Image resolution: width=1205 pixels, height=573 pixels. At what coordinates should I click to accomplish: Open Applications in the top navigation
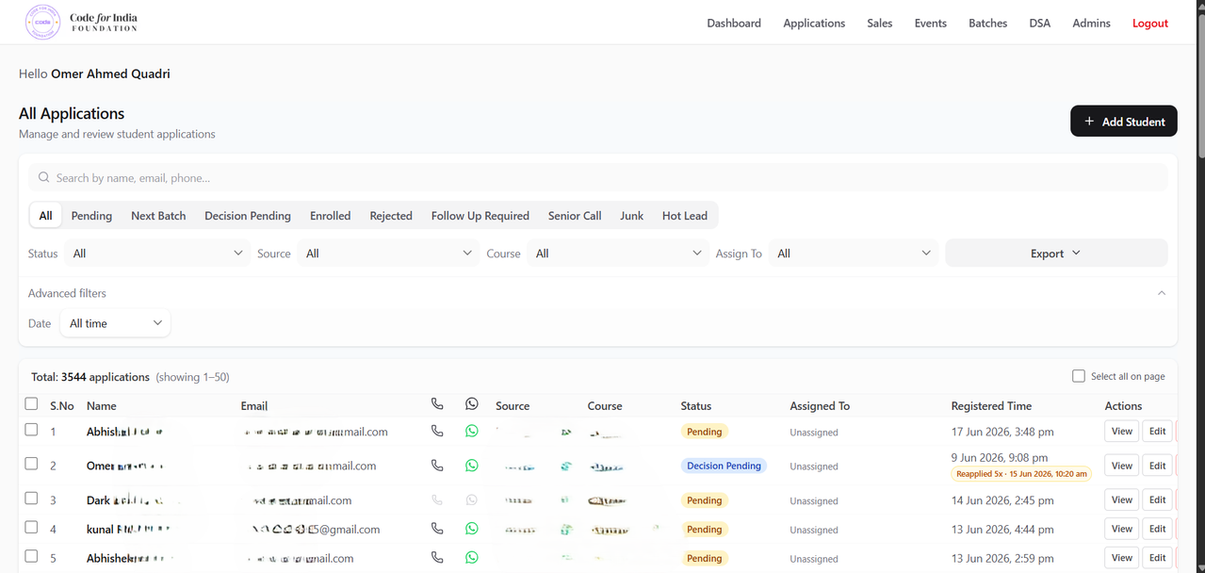(814, 23)
